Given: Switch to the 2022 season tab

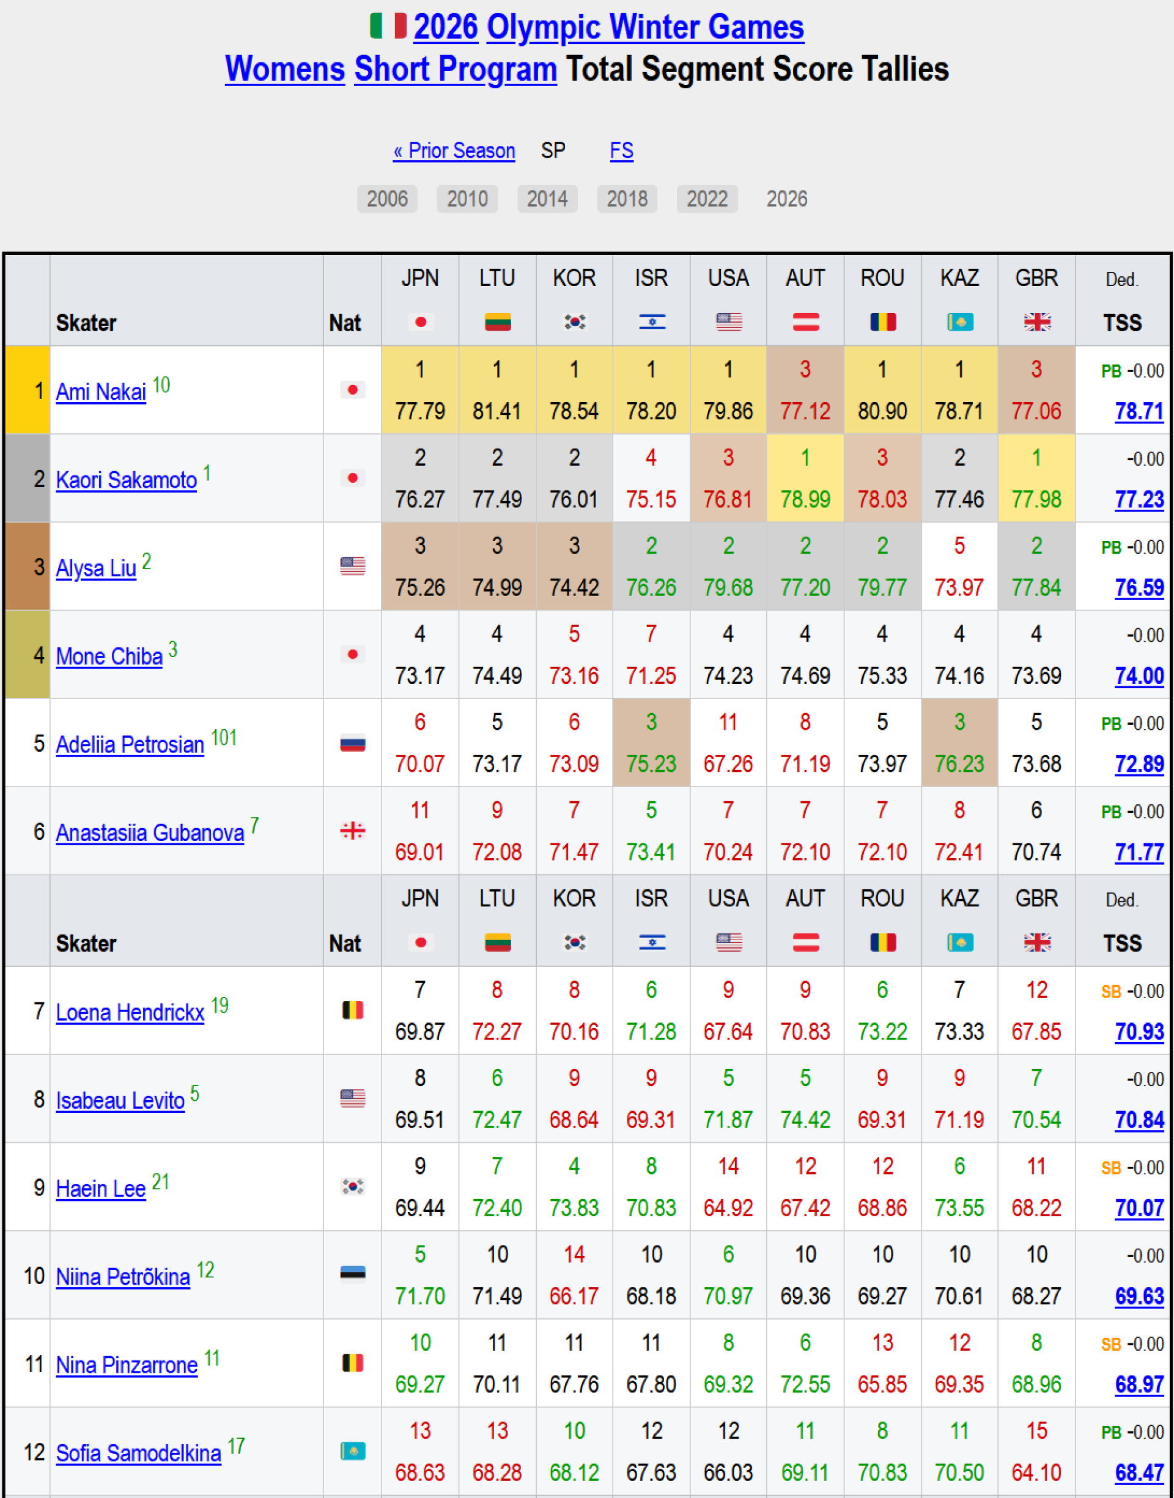Looking at the screenshot, I should [707, 199].
